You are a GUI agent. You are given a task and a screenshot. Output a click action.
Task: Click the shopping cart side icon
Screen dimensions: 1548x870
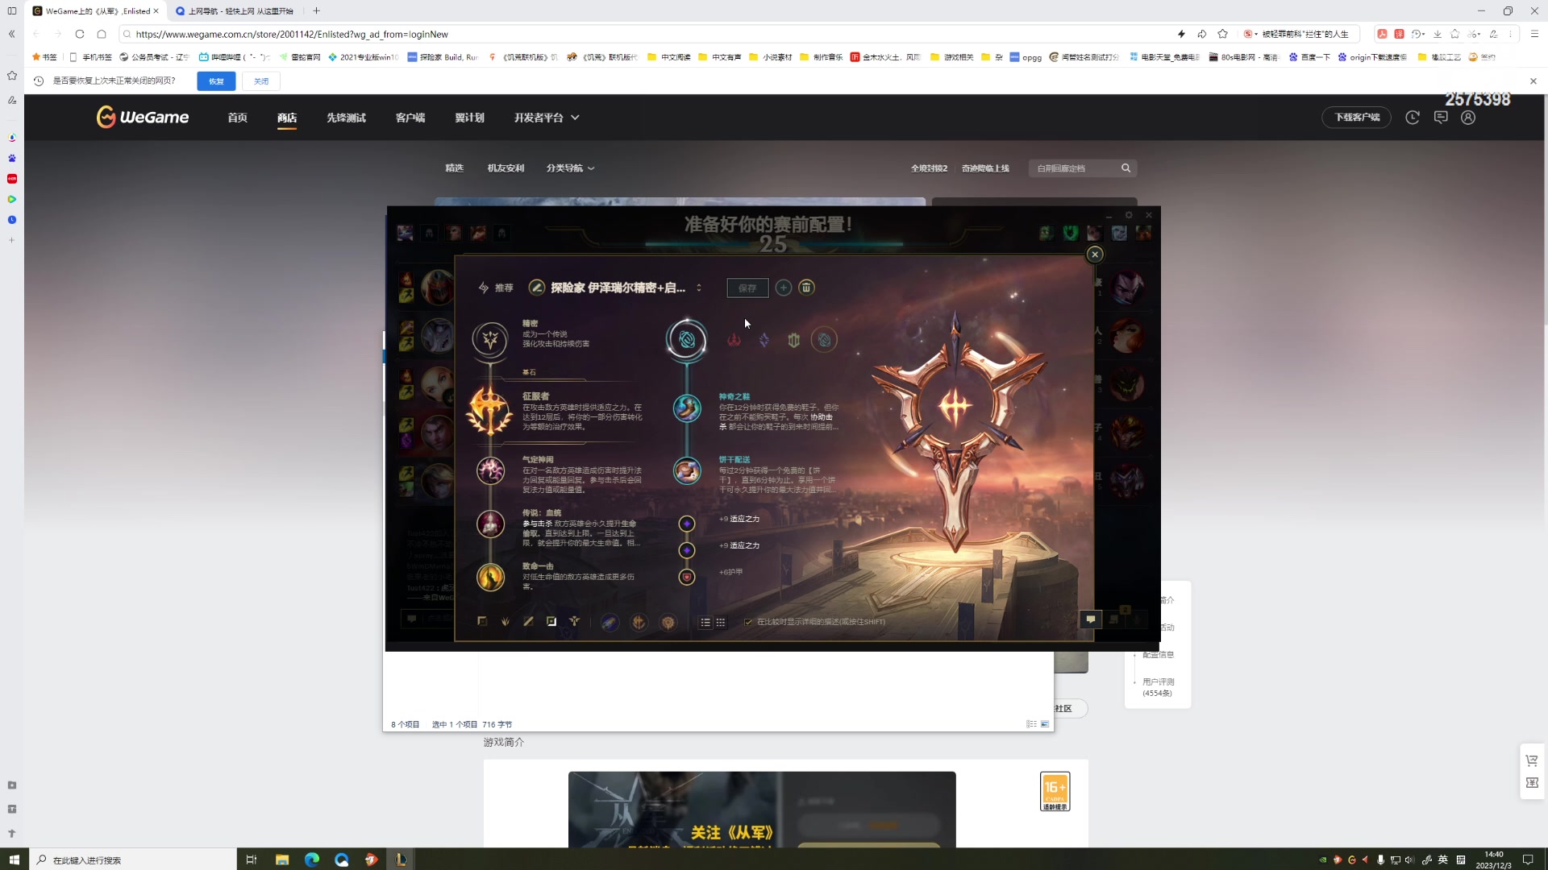point(1532,760)
